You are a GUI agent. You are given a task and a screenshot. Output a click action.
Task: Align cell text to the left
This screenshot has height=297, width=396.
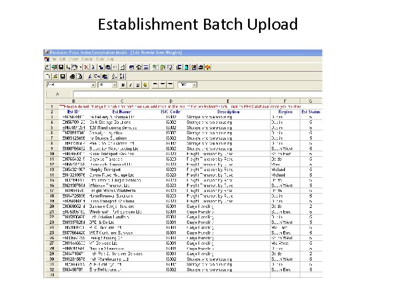click(155, 85)
